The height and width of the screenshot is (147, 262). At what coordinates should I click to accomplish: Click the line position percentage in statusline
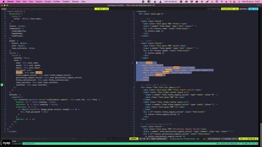coord(242,139)
